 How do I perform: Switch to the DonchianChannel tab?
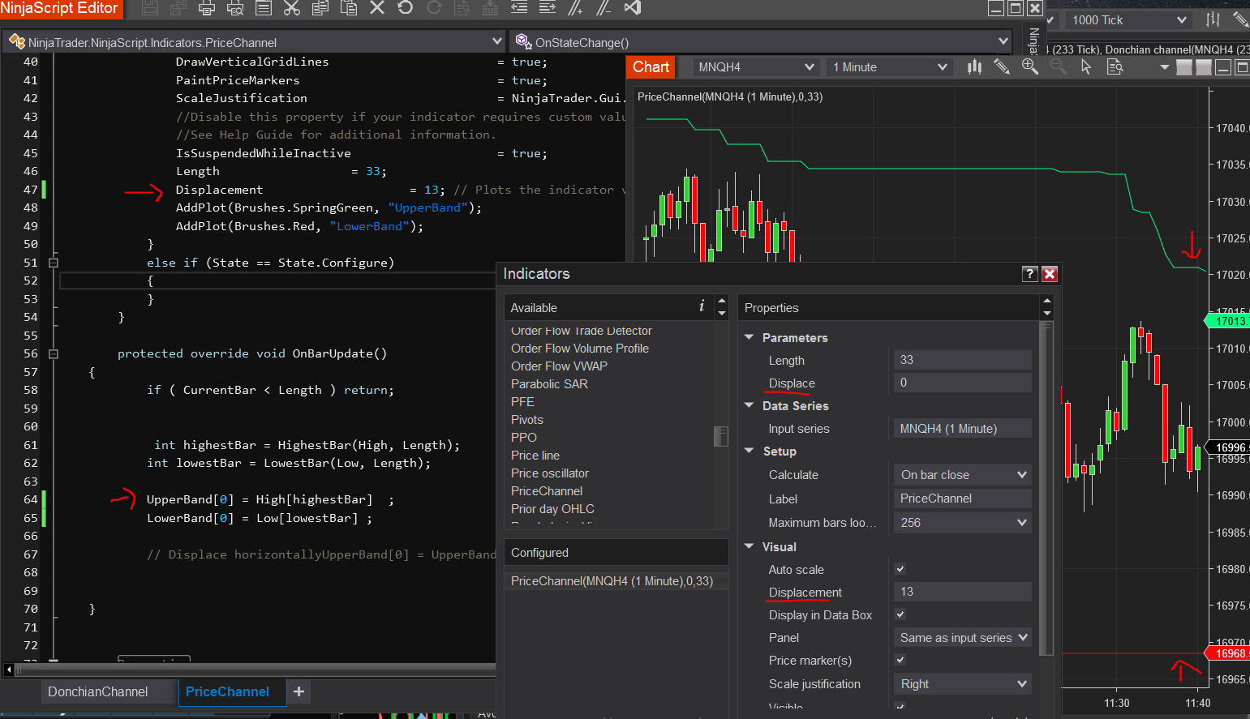pos(98,691)
